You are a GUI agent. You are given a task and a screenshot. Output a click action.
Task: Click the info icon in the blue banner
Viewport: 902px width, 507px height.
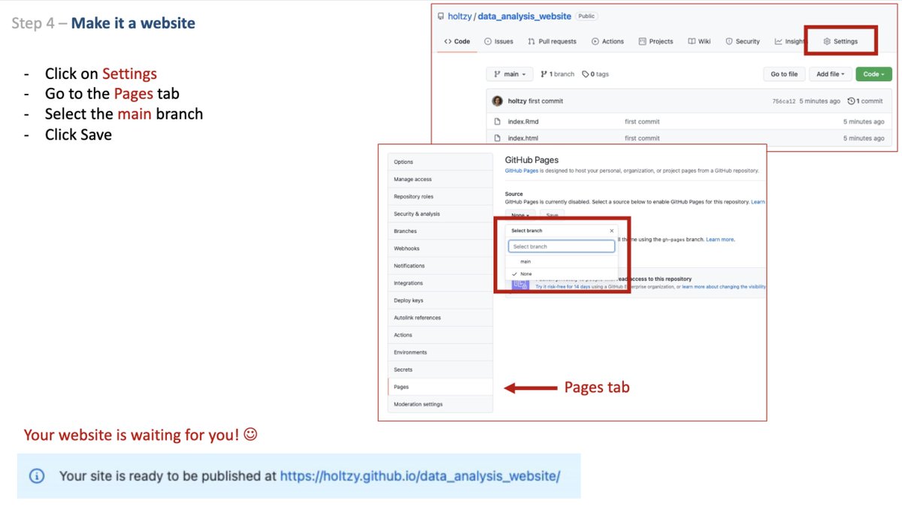click(37, 475)
